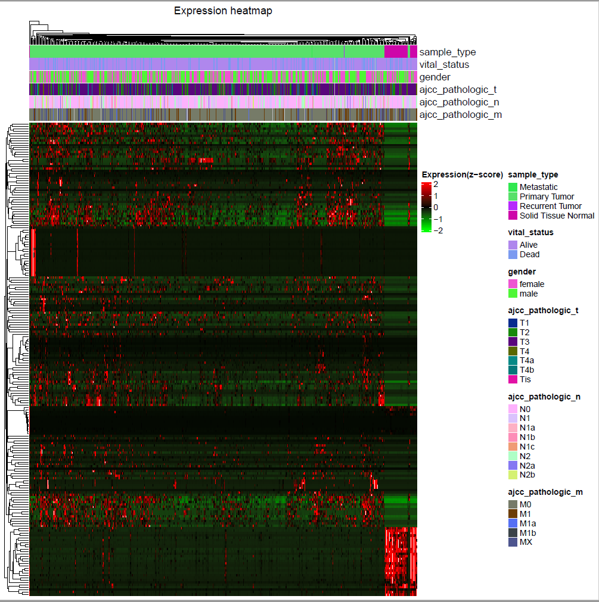The width and height of the screenshot is (599, 602).
Task: Click the N1 legend swatch
Action: pos(513,419)
